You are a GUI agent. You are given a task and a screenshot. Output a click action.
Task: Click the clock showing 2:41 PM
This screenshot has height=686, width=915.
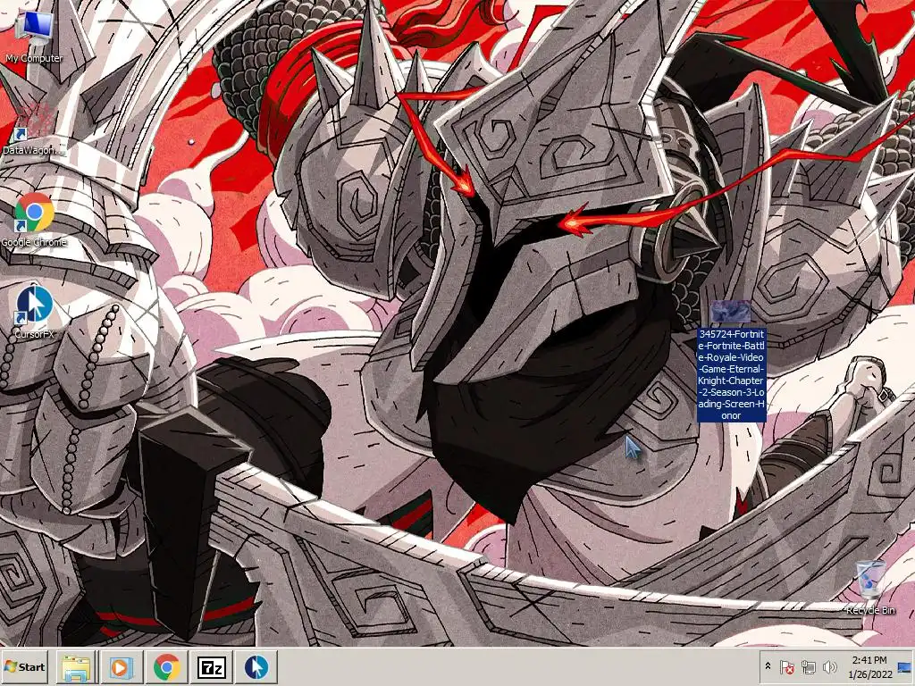[x=869, y=666]
